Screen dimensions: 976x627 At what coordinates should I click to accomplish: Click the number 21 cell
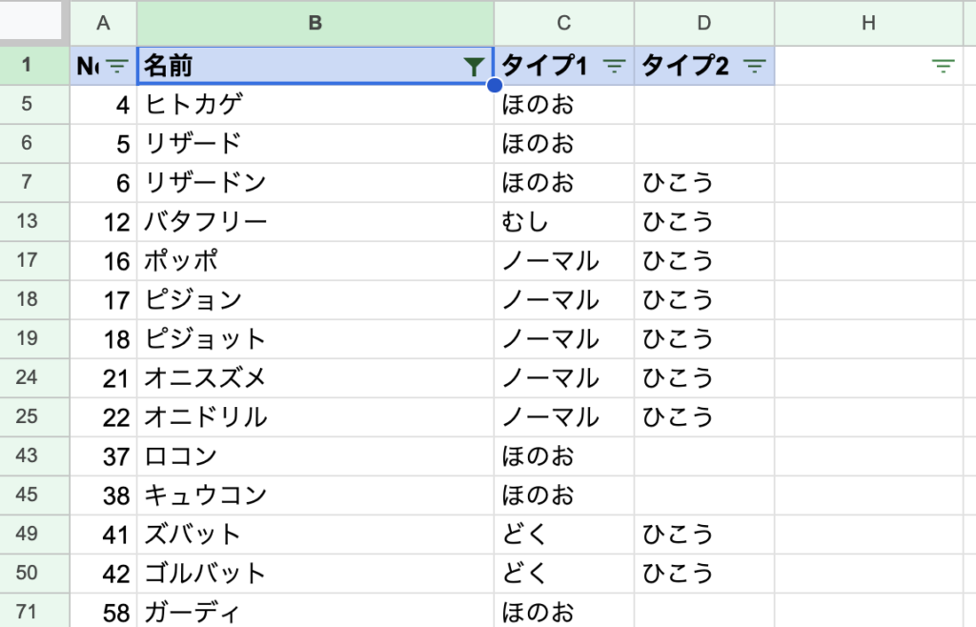tap(103, 378)
